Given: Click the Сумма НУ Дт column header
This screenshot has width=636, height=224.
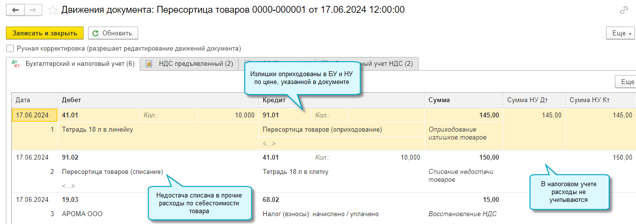Looking at the screenshot, I should [534, 100].
